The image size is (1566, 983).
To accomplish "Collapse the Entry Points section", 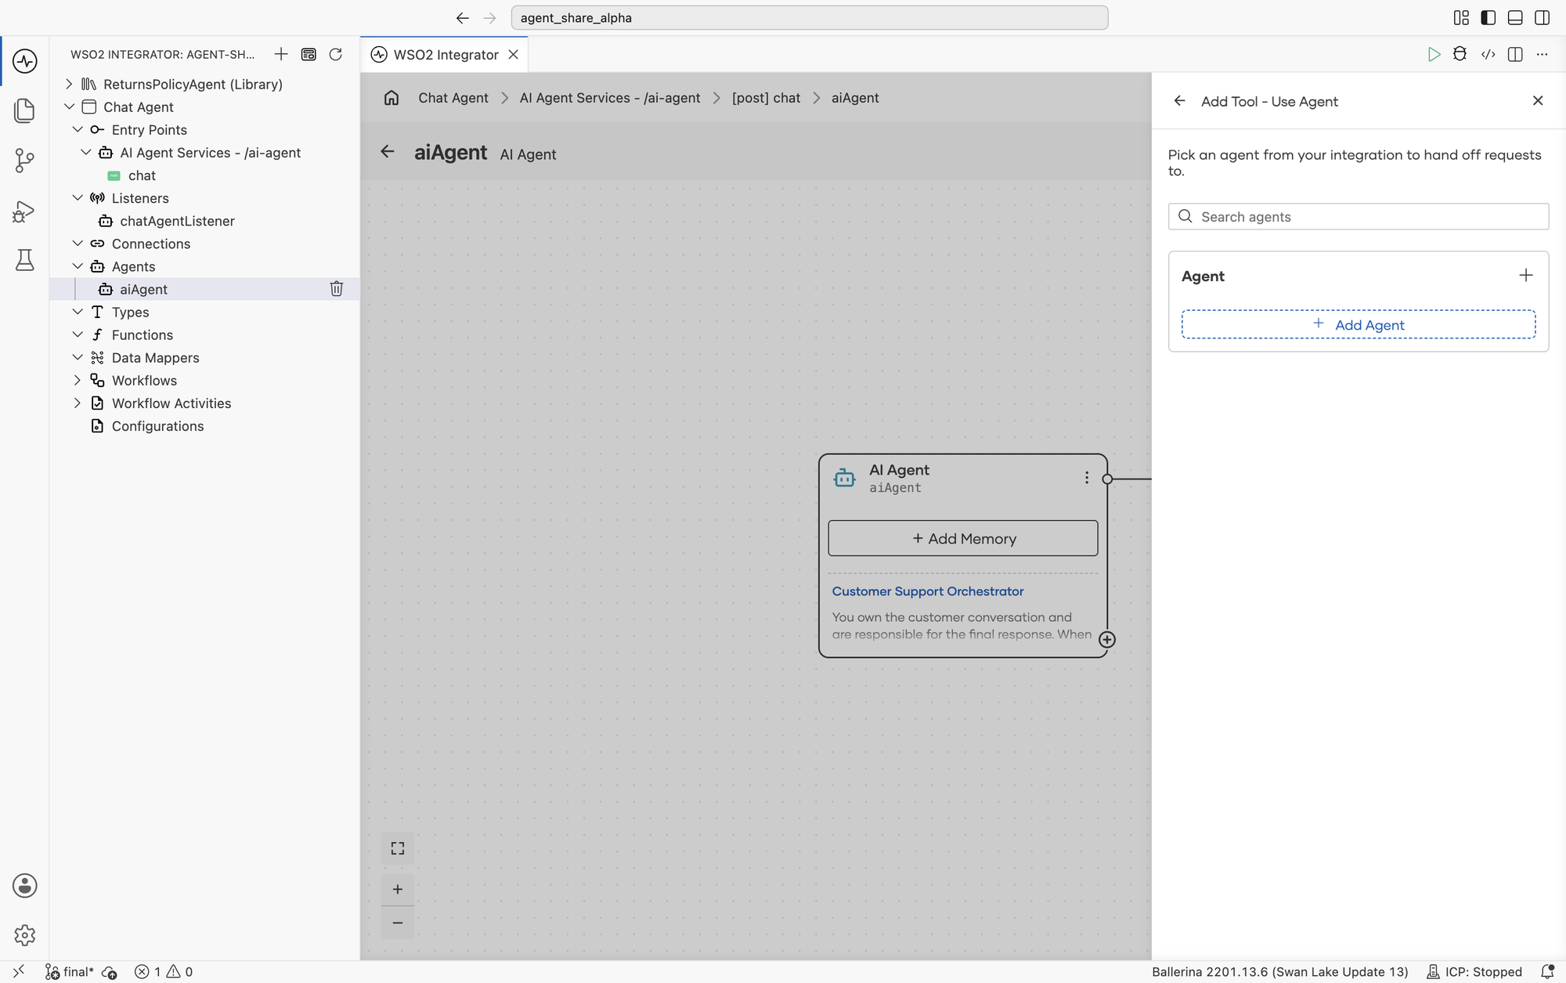I will tap(78, 129).
